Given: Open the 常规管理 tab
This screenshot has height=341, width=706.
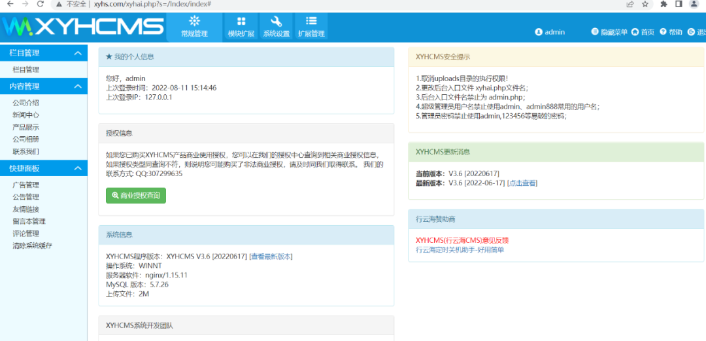Looking at the screenshot, I should click(194, 27).
